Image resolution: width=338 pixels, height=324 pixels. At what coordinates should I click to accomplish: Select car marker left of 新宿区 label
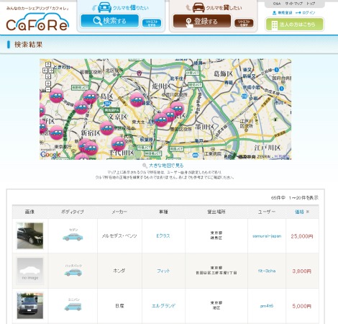coord(57,132)
